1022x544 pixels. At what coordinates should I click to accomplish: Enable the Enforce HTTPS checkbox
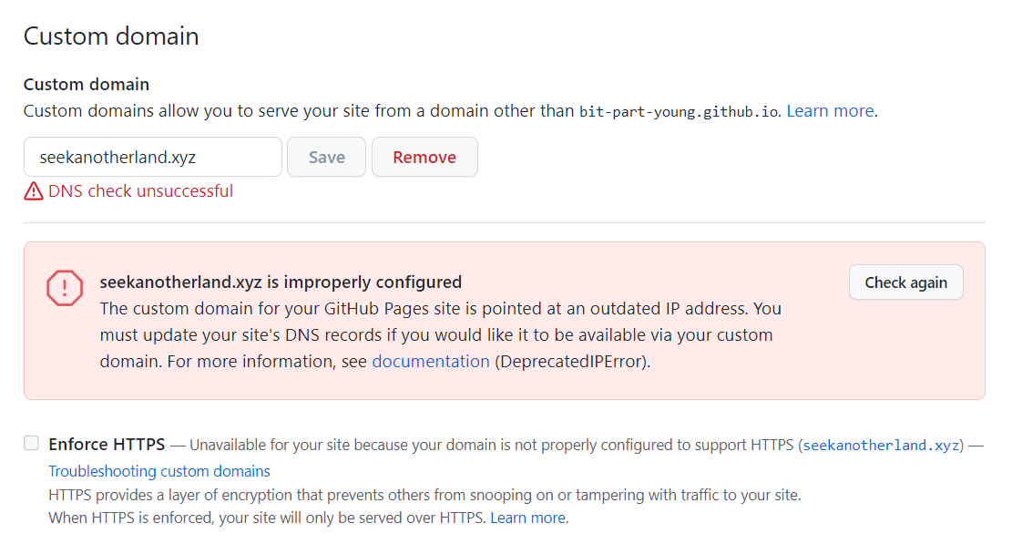tap(32, 444)
